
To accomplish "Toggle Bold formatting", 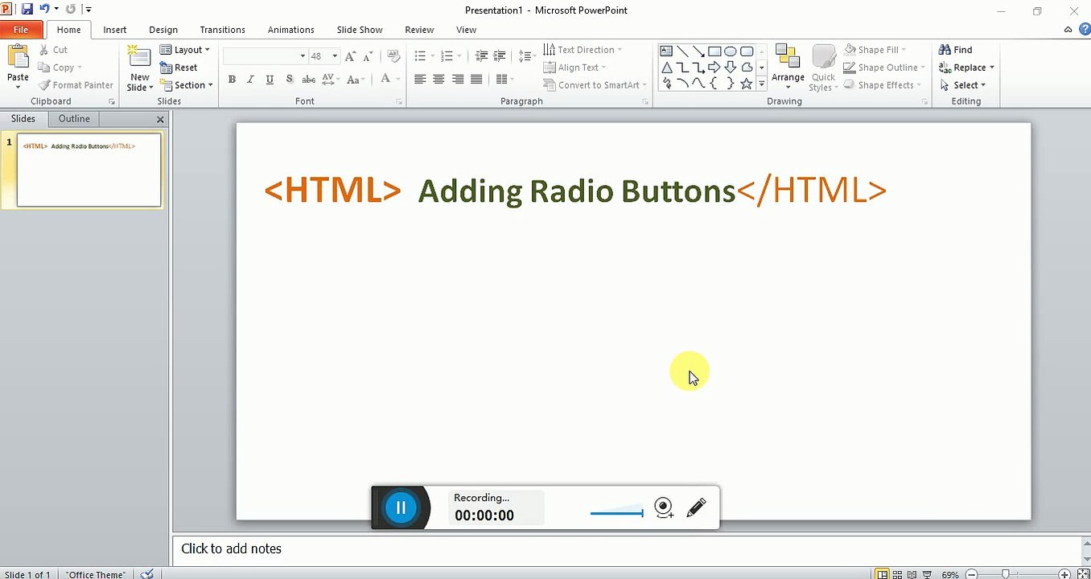I will (x=233, y=79).
